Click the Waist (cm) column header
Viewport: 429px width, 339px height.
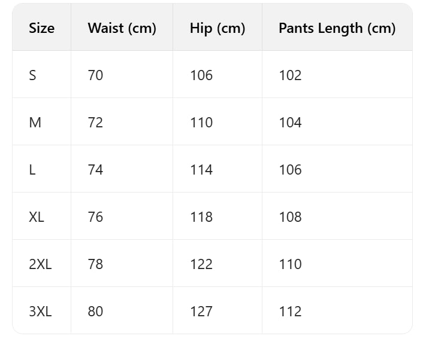pos(122,28)
